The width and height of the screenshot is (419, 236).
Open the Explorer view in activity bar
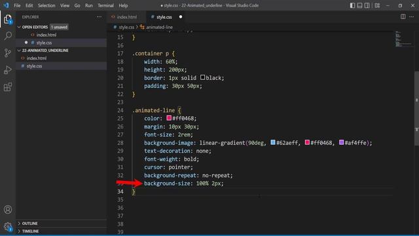tap(8, 19)
